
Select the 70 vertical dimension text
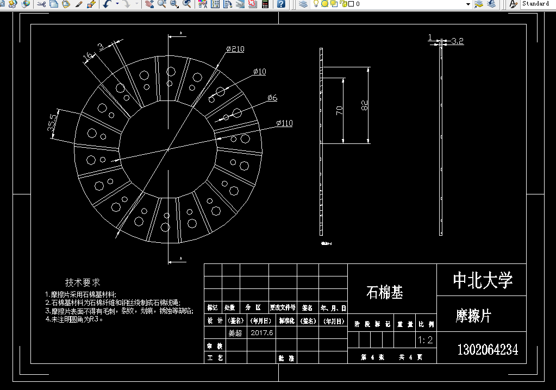pyautogui.click(x=339, y=110)
